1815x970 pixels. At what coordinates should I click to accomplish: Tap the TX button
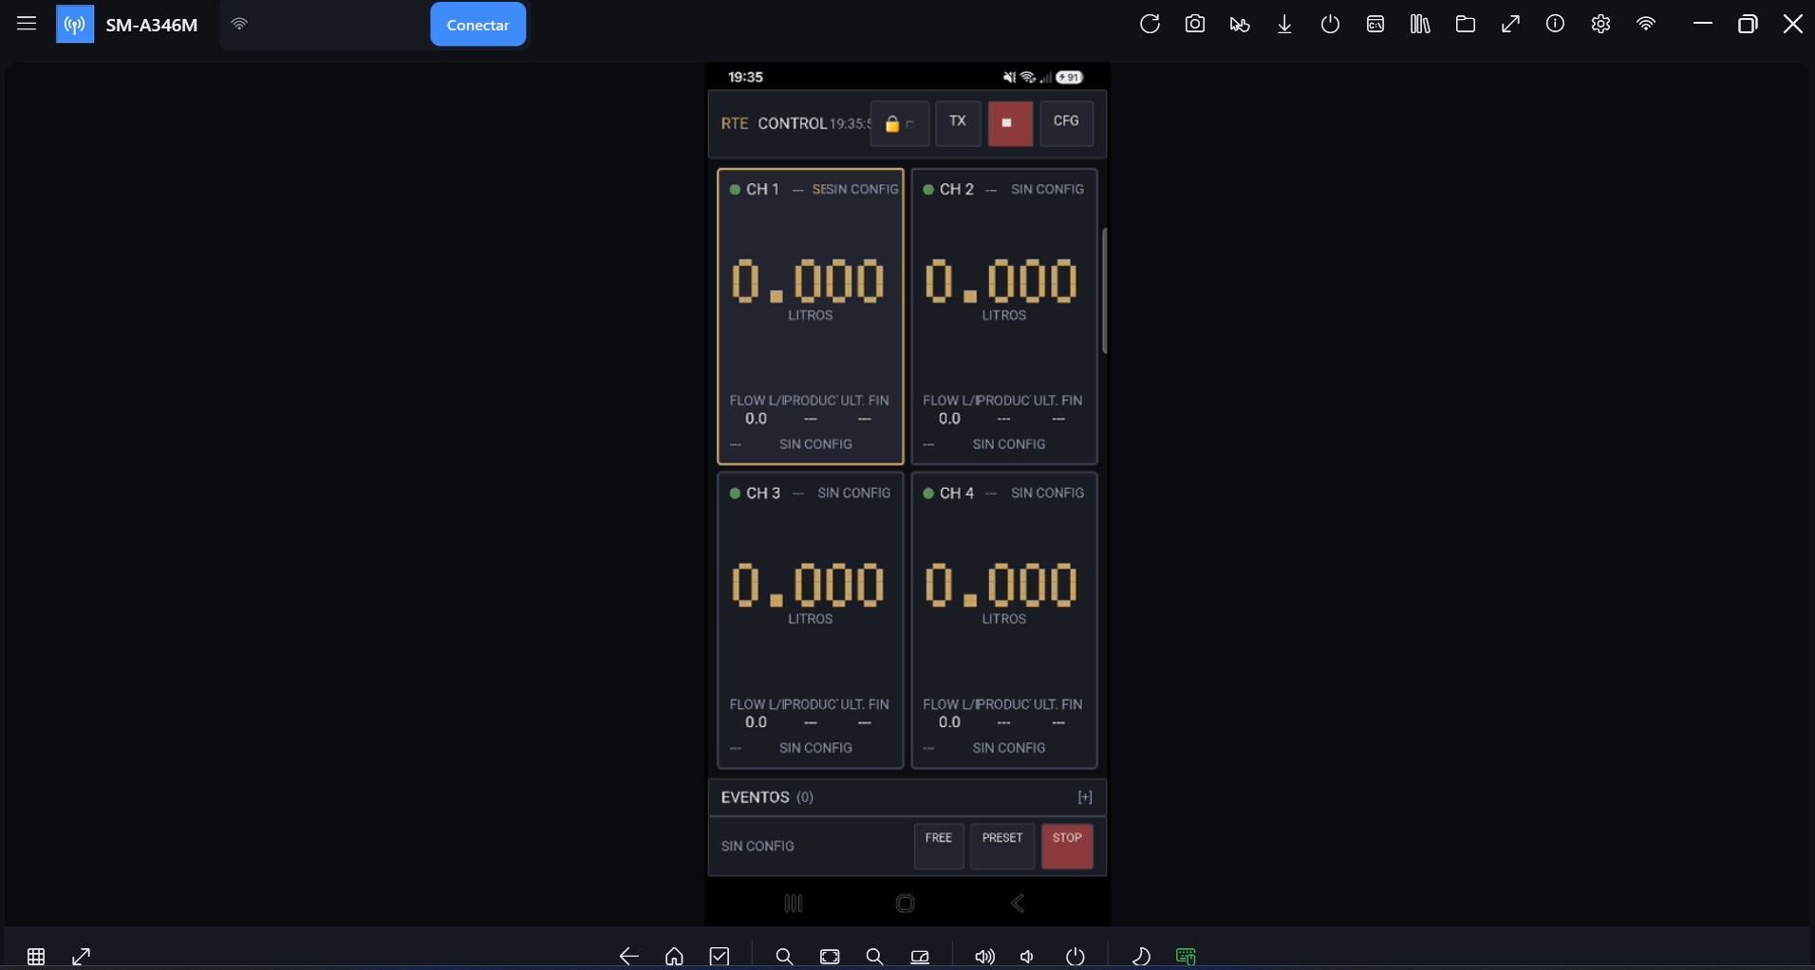958,123
